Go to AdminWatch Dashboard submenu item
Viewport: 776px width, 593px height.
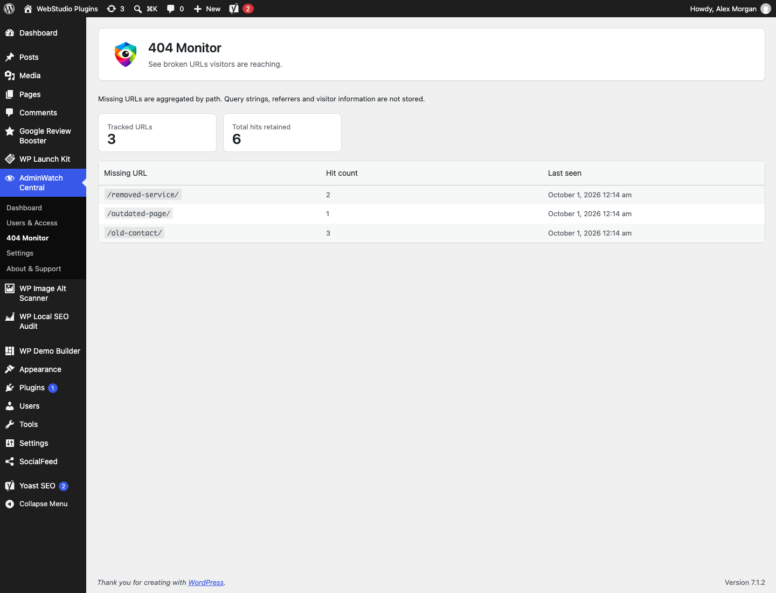point(24,208)
